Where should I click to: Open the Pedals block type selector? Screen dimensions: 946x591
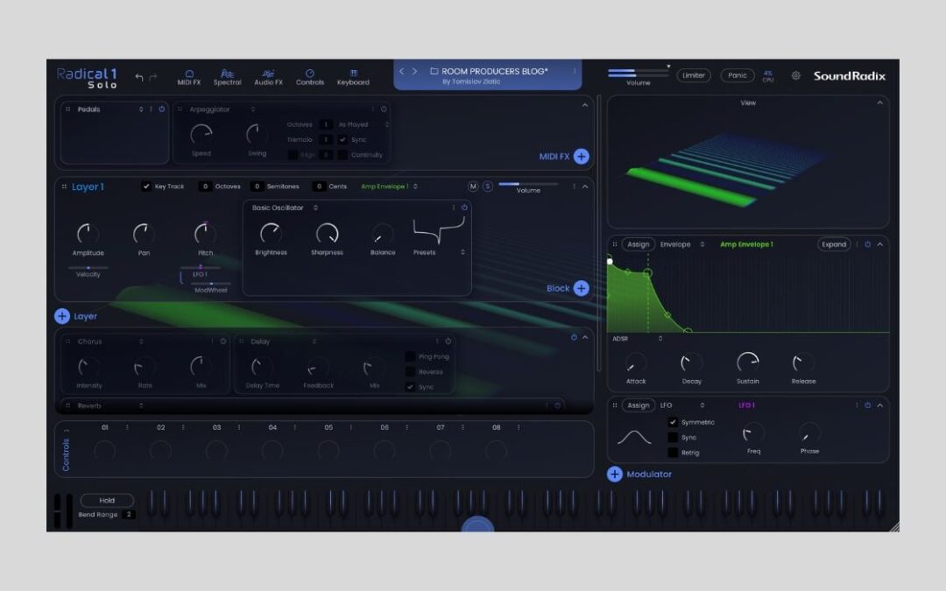pos(141,109)
